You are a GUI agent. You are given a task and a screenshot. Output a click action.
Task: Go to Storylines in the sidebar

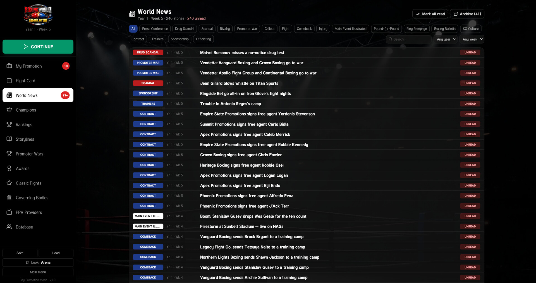pos(38,139)
